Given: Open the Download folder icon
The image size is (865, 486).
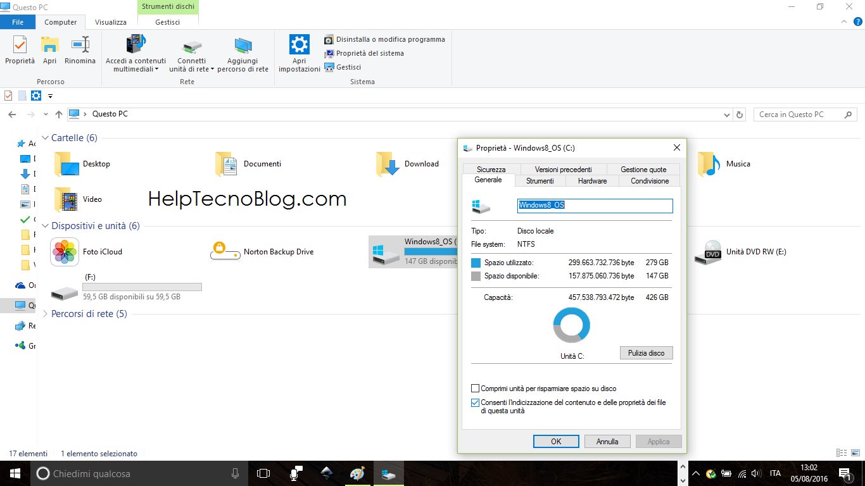Looking at the screenshot, I should 388,164.
